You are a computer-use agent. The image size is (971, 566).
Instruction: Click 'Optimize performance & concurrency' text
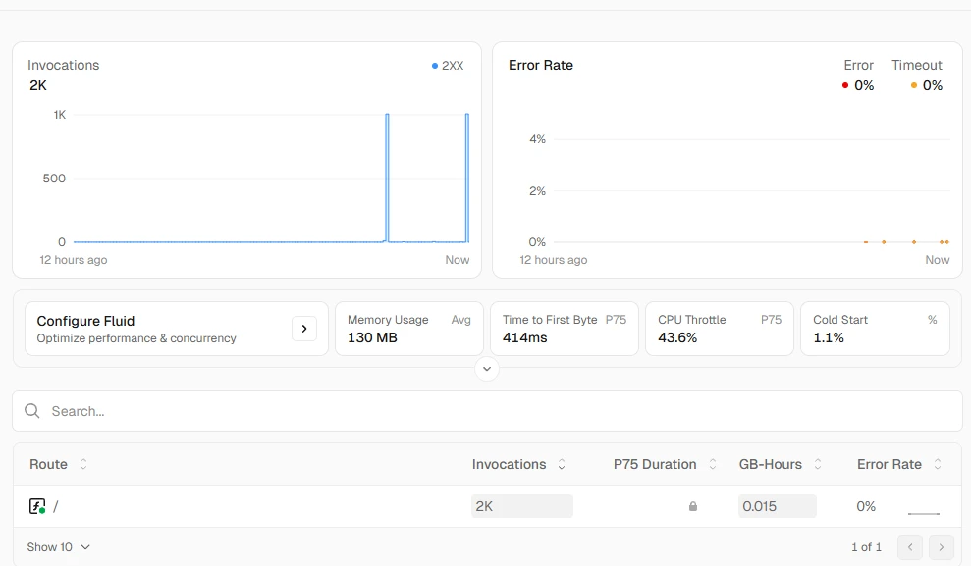tap(136, 338)
